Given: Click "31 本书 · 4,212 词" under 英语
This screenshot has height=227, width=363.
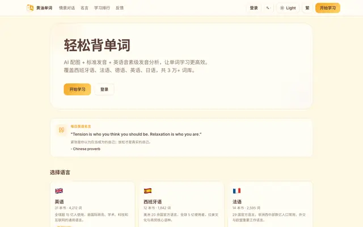Looking at the screenshot, I should coord(68,208).
